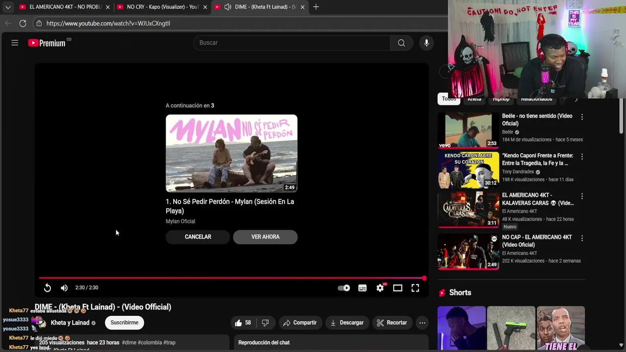Enter full screen mode
Viewport: 626px width, 352px height.
pyautogui.click(x=415, y=288)
